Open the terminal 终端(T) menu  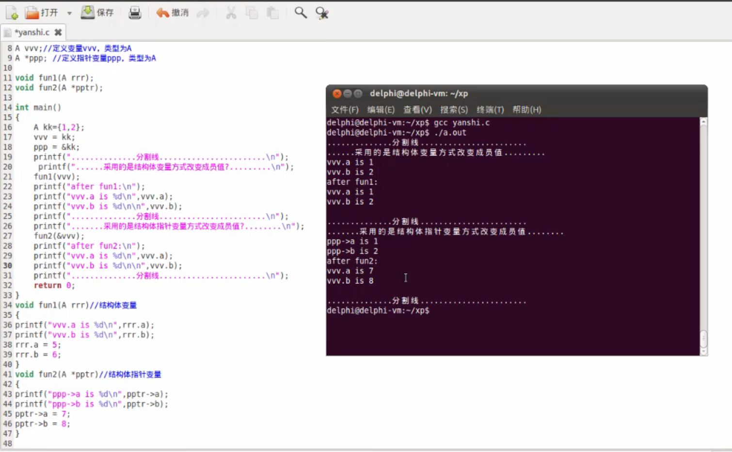pos(490,110)
